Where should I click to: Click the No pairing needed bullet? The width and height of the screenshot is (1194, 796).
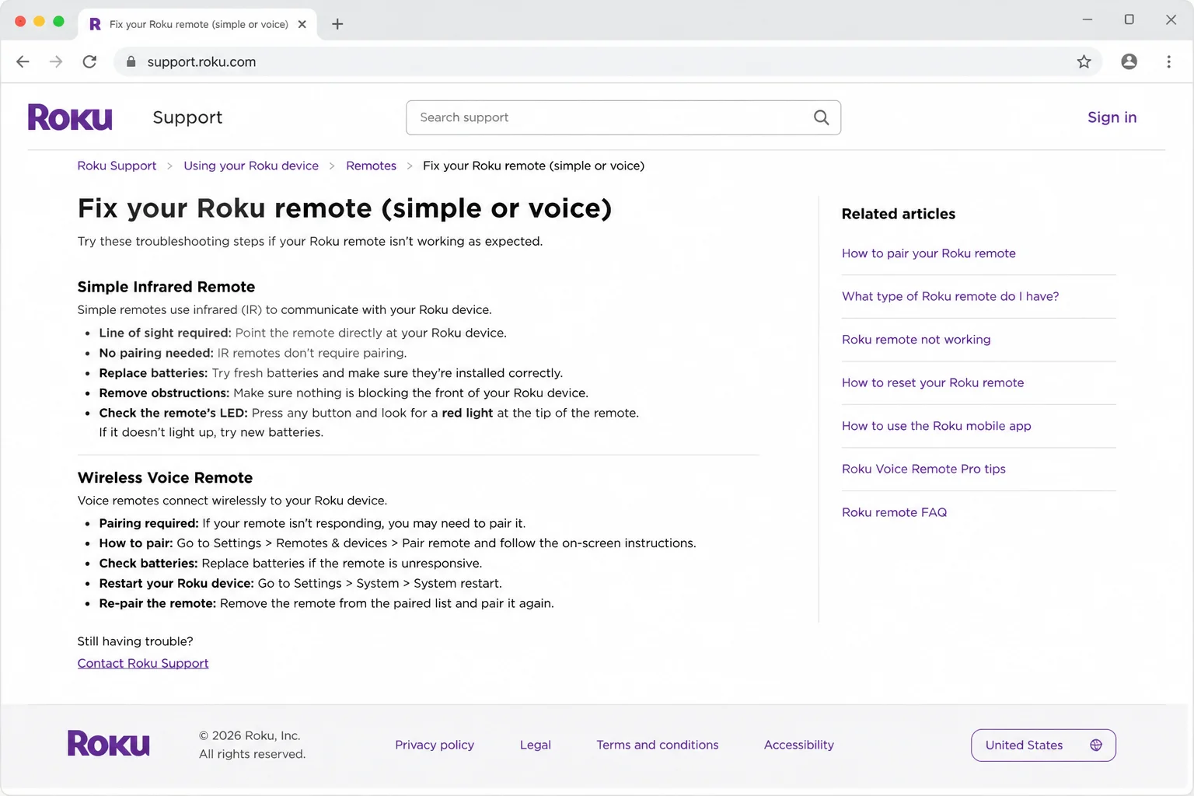click(x=253, y=353)
